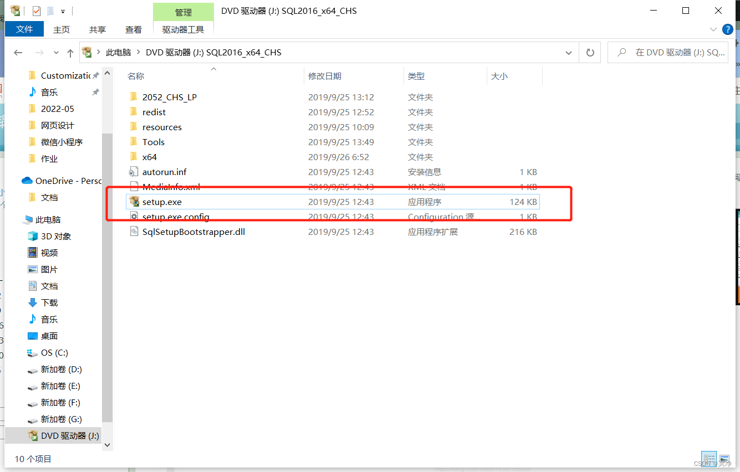Switch to the 主页 ribbon tab
740x472 pixels.
(x=62, y=29)
